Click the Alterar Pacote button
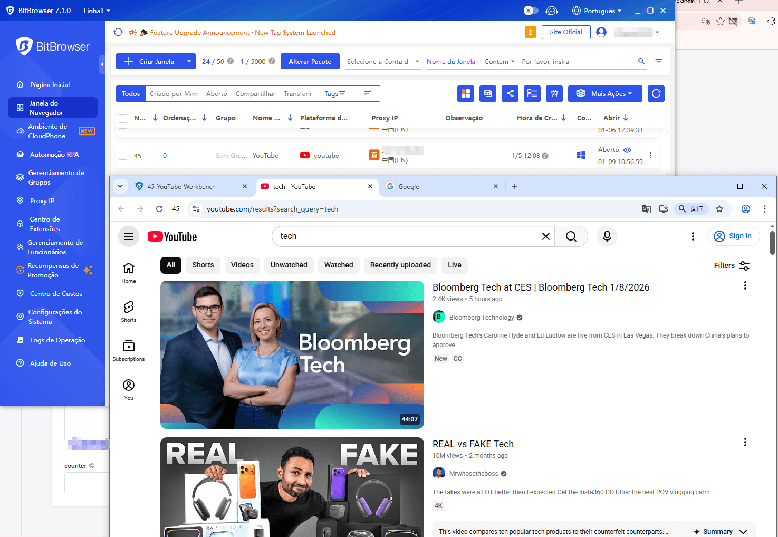The image size is (778, 537). pos(310,61)
